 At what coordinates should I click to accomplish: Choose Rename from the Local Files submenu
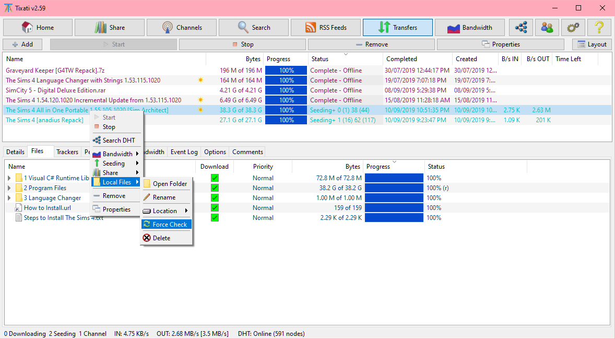coord(167,197)
